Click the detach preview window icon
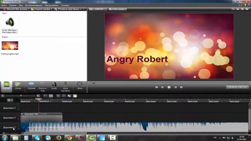The width and height of the screenshot is (251, 141). coord(247,9)
